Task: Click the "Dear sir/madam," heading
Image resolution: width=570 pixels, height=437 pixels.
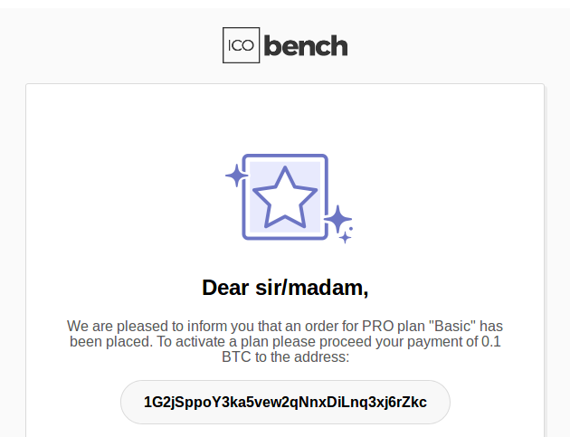Action: [x=285, y=288]
